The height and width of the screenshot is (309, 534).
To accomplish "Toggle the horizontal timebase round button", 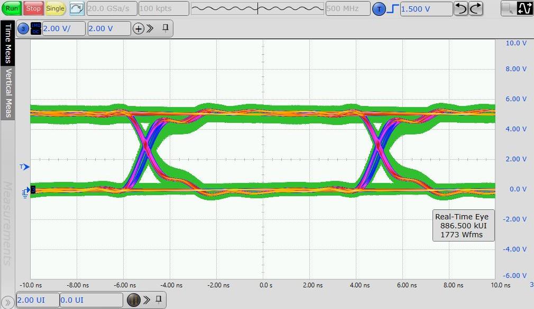I will [133, 300].
